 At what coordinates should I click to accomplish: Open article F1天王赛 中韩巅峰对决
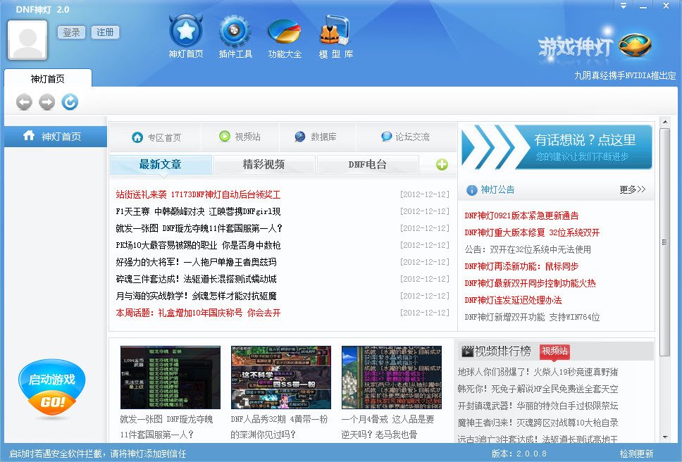click(x=198, y=211)
